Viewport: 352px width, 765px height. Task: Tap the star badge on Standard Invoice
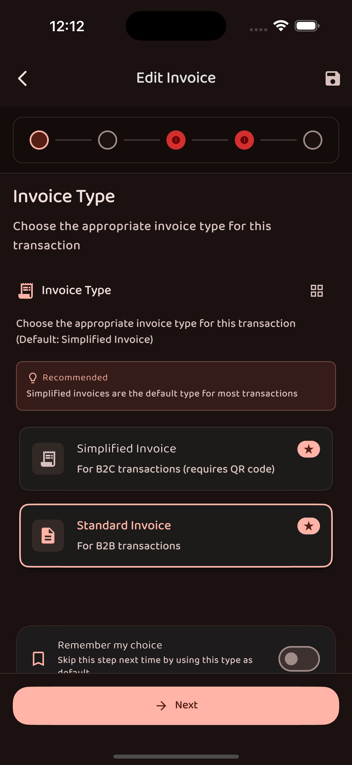[x=308, y=526]
